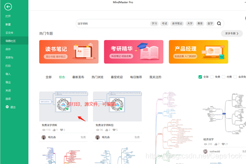The height and width of the screenshot is (164, 246).
Task: Open the 免费法学资料 card thumbnail
Action: 64,107
